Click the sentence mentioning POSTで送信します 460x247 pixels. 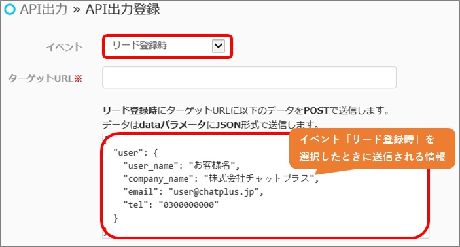coord(246,110)
